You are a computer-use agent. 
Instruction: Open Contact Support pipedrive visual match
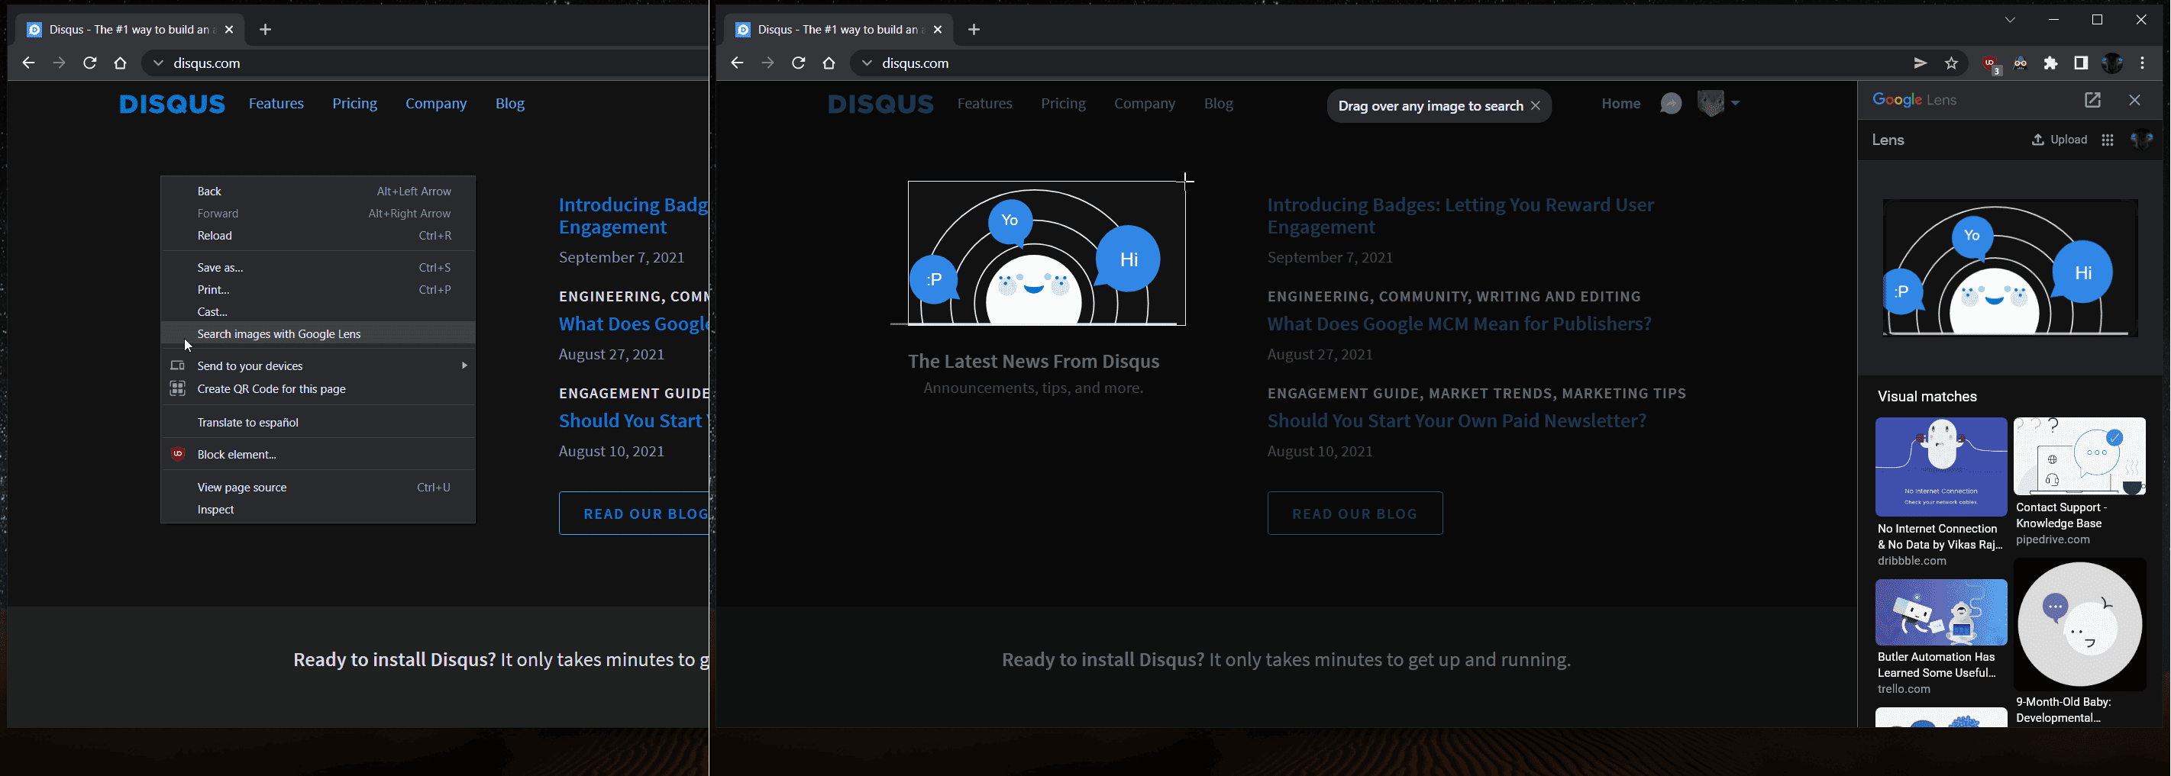tap(2079, 481)
